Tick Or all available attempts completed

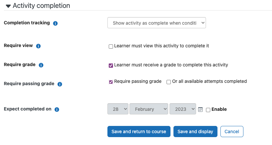click(169, 82)
